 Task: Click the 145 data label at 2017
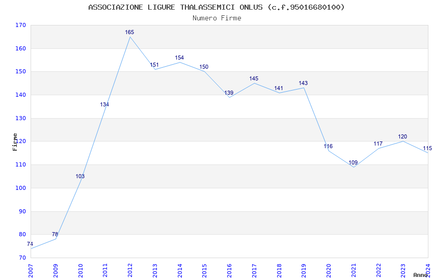[x=254, y=78]
